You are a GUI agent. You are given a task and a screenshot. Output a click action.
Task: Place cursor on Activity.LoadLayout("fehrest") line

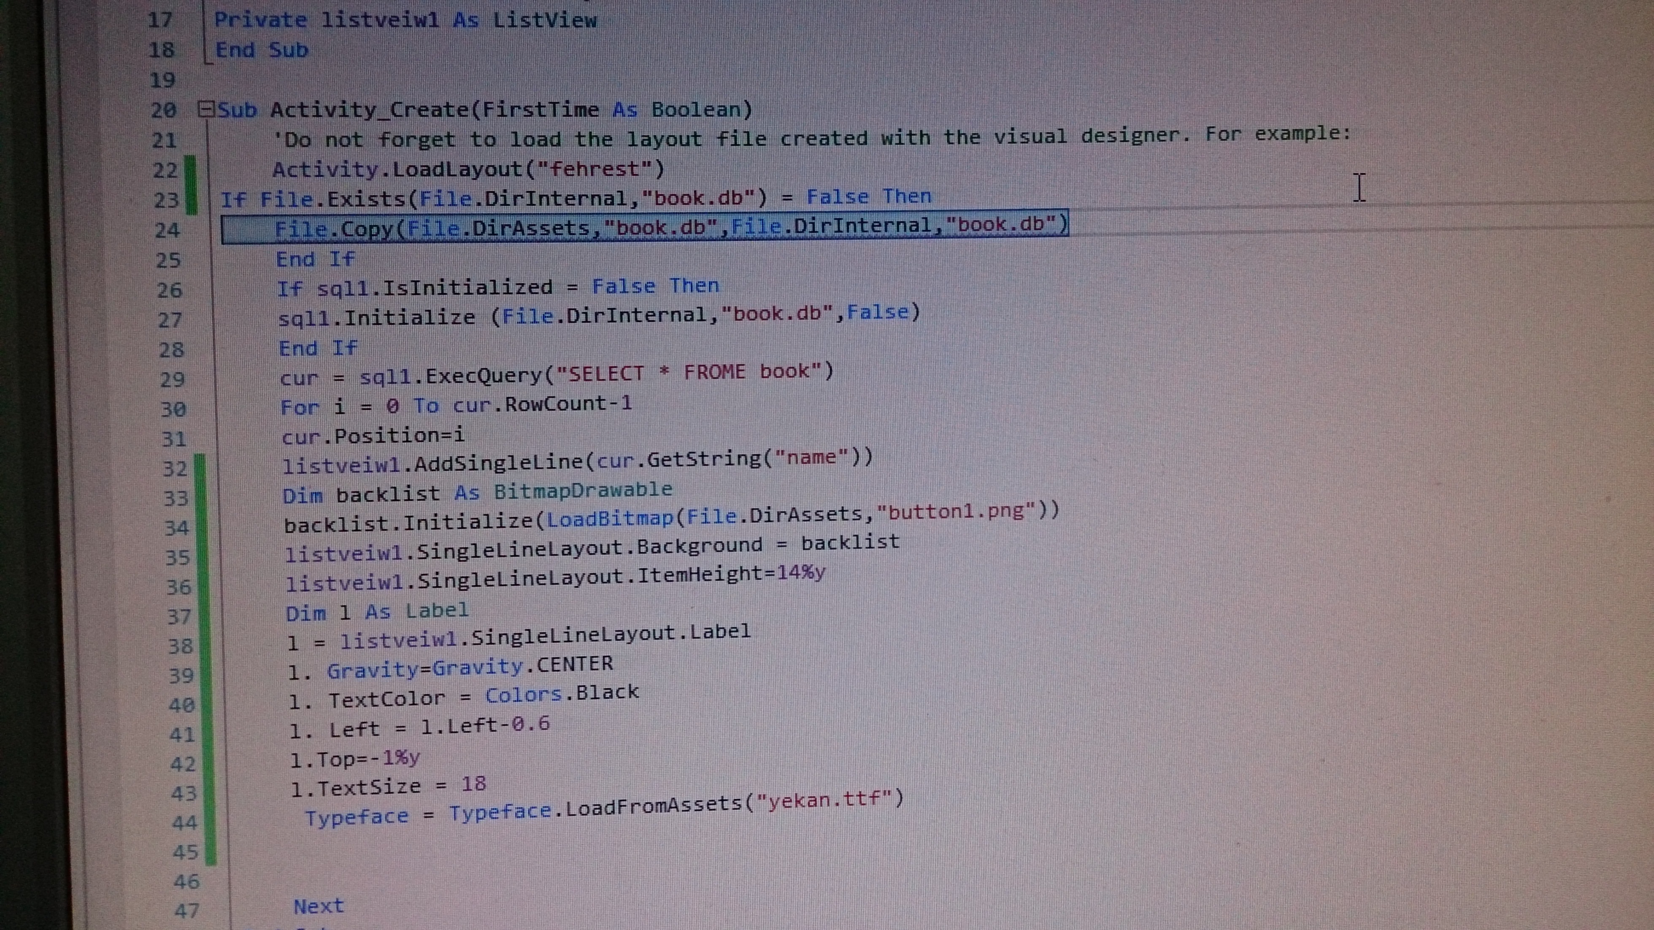[468, 169]
